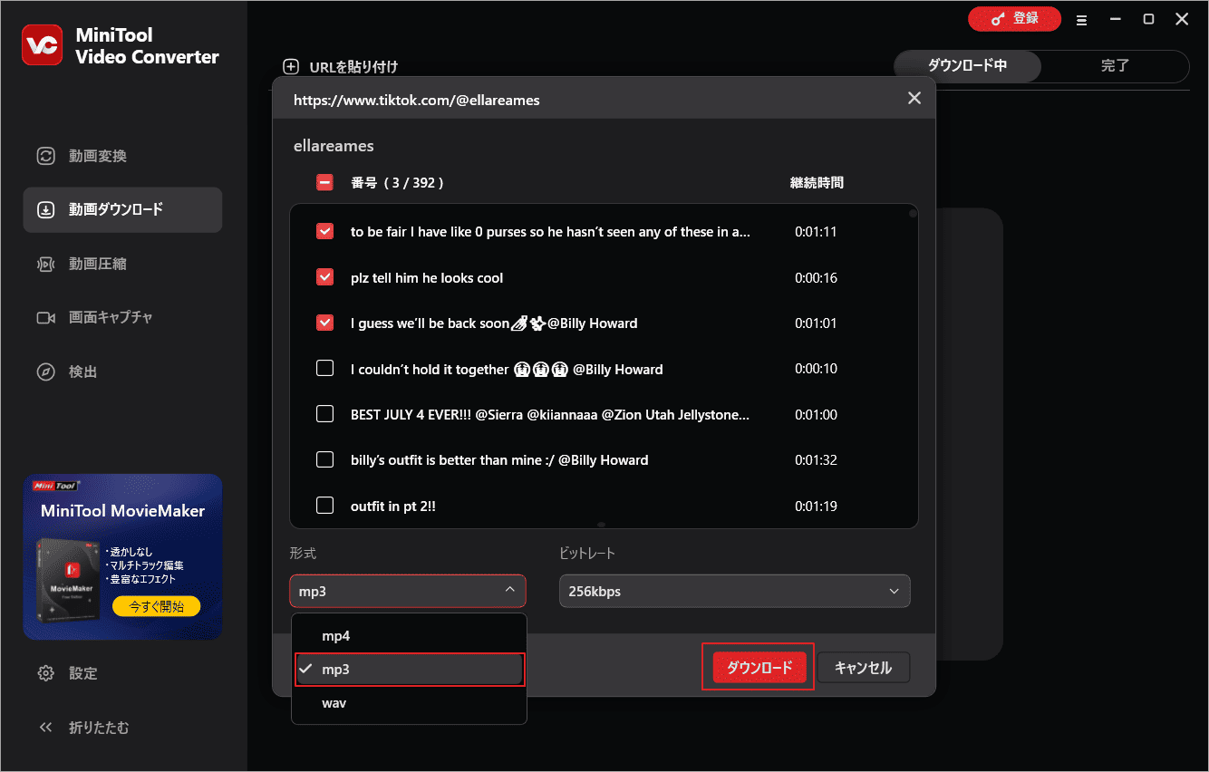
Task: Click duration 0:00:16 text
Action: 816,277
